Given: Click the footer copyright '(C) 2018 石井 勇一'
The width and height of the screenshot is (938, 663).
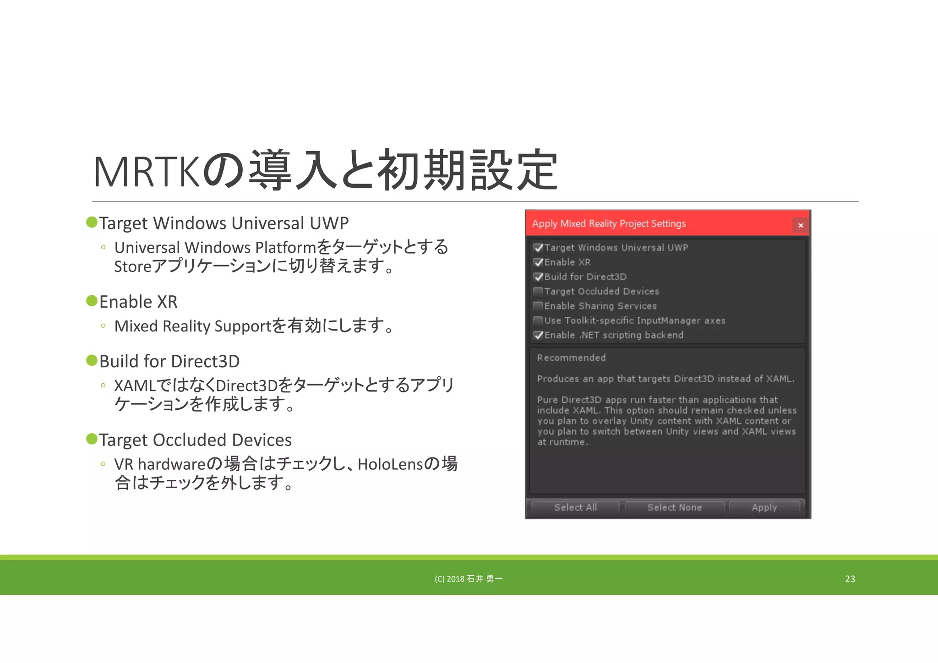Looking at the screenshot, I should coord(469,579).
